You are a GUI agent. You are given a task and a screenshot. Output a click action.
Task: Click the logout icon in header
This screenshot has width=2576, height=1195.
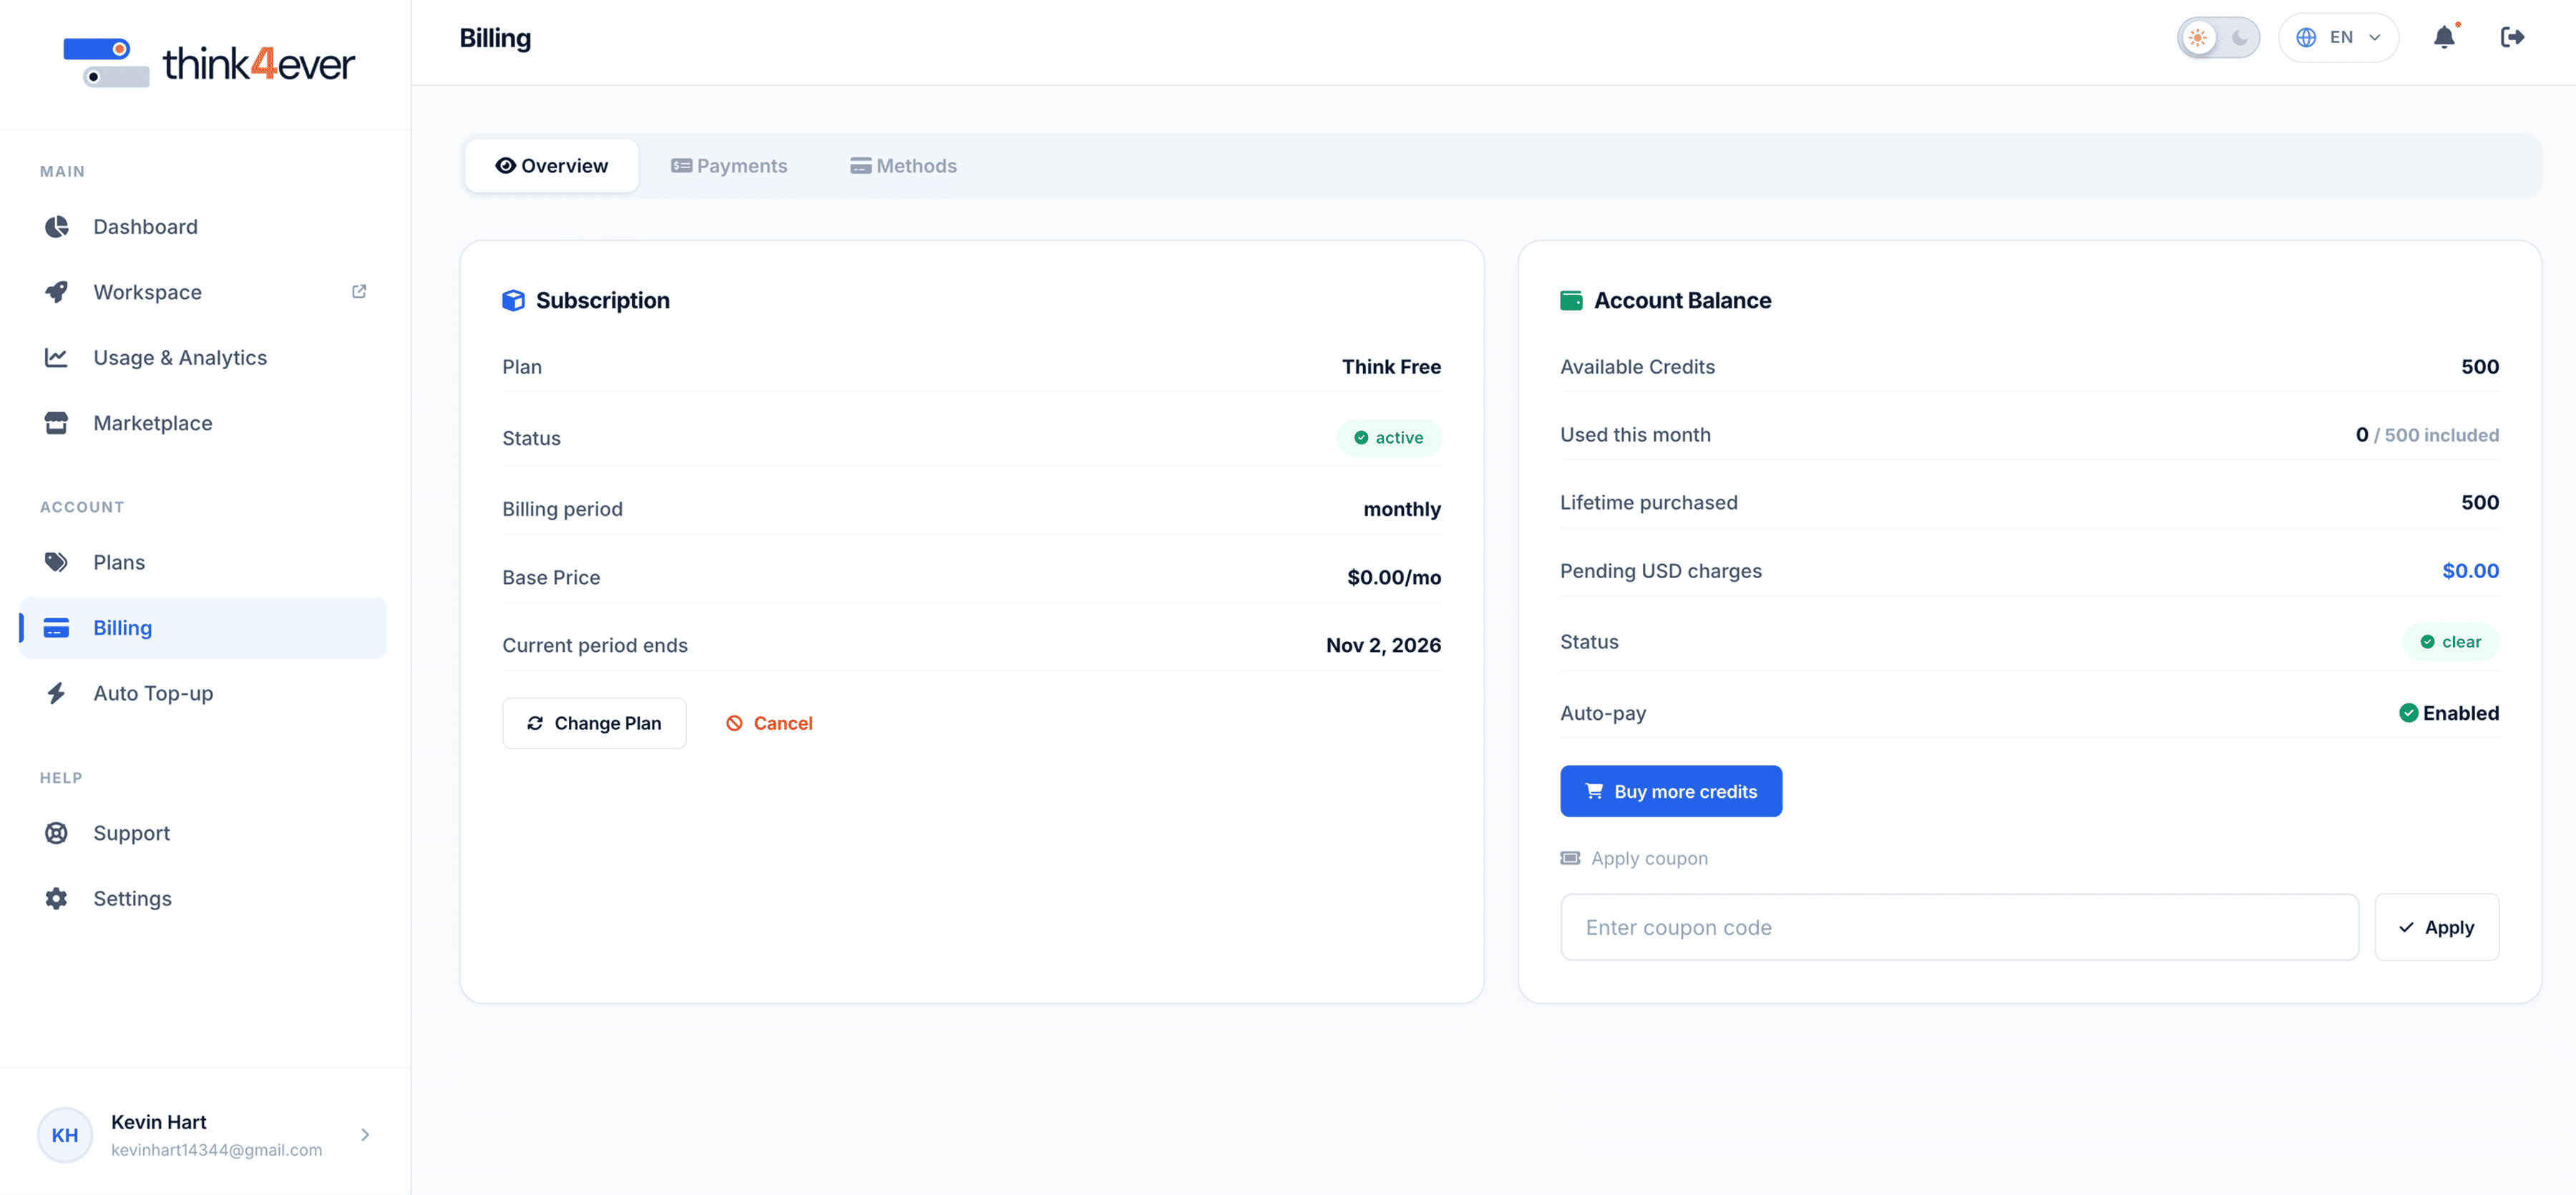click(x=2512, y=37)
